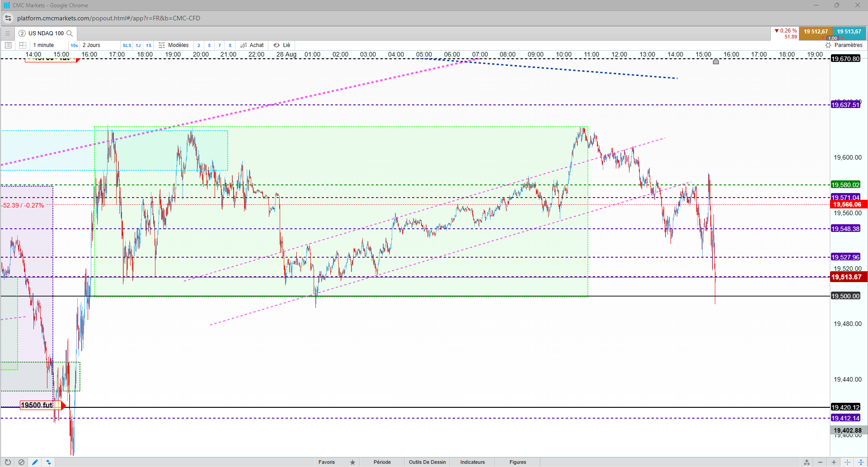Click the clear drawings circle-slash icon
868x467 pixels.
(x=21, y=462)
